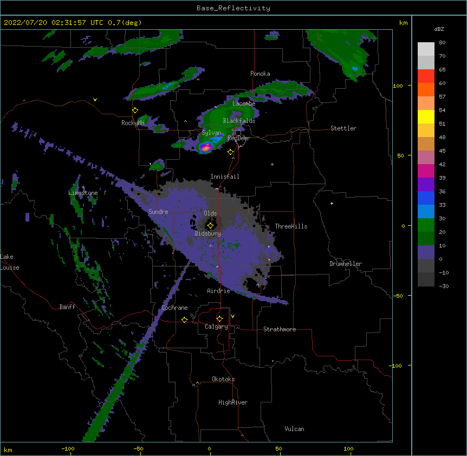Click the Ponoka city label

(x=260, y=74)
